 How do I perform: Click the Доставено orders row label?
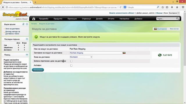click(8, 50)
